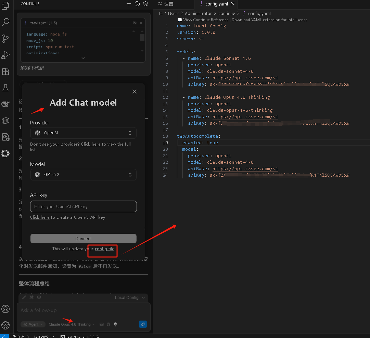The width and height of the screenshot is (370, 338).
Task: Open apiBase URL on line 15
Action: click(245, 117)
